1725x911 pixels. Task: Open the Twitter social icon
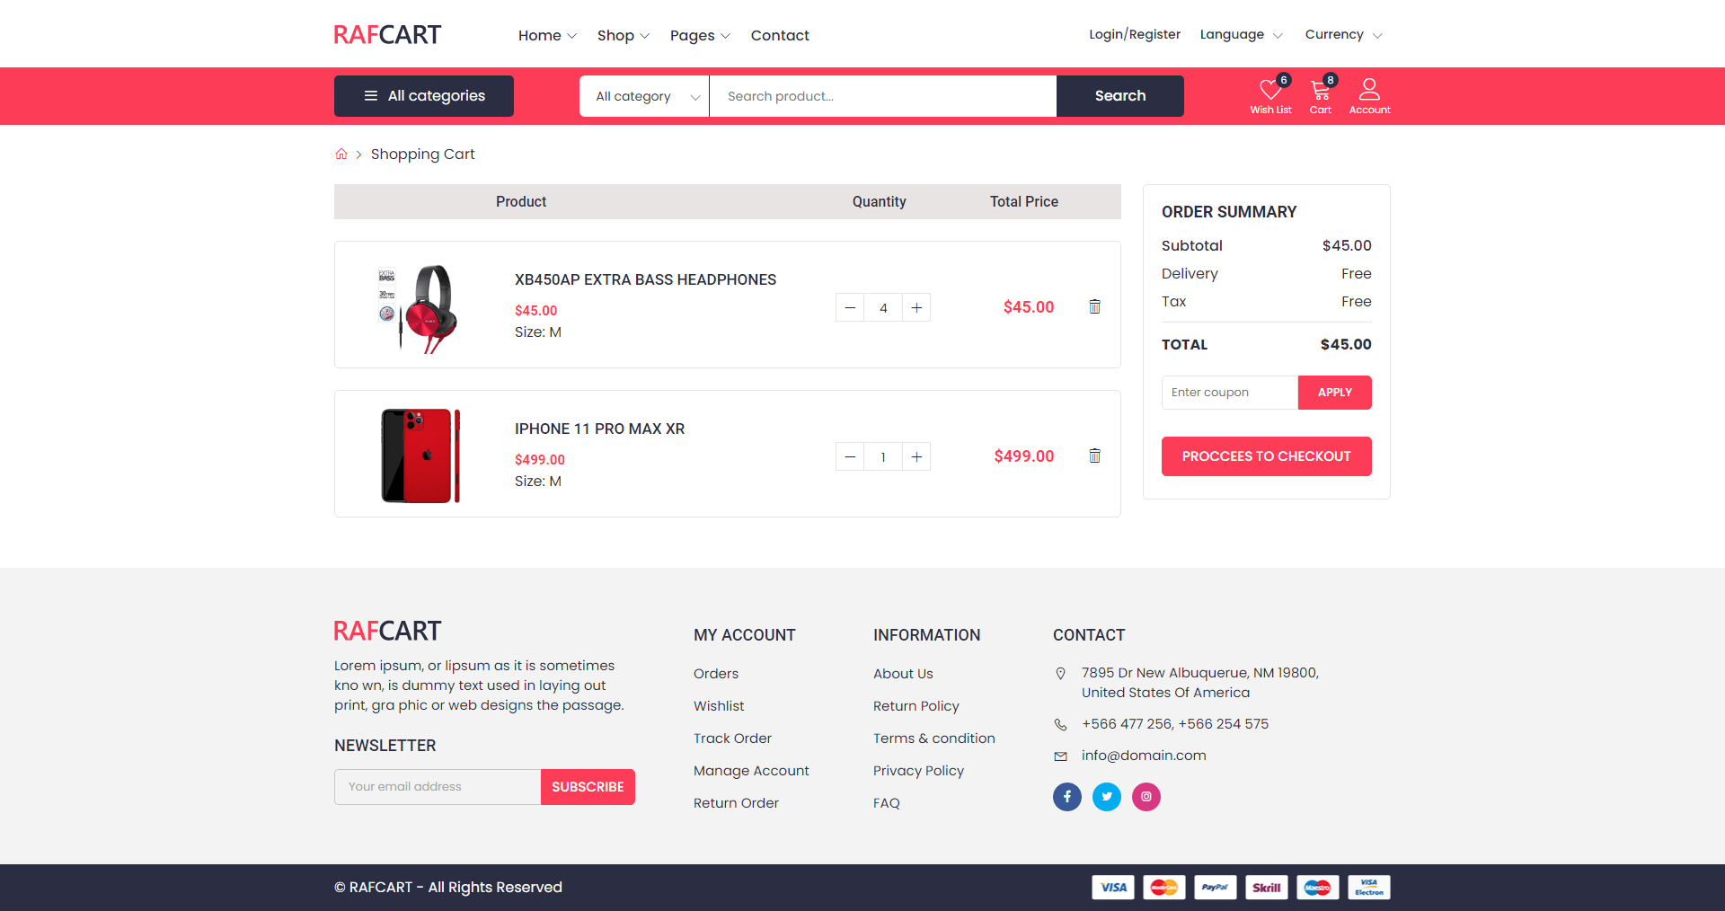pos(1107,797)
